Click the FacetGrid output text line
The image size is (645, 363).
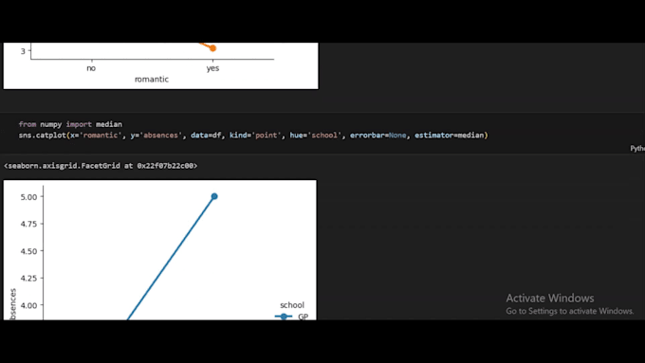pyautogui.click(x=101, y=166)
